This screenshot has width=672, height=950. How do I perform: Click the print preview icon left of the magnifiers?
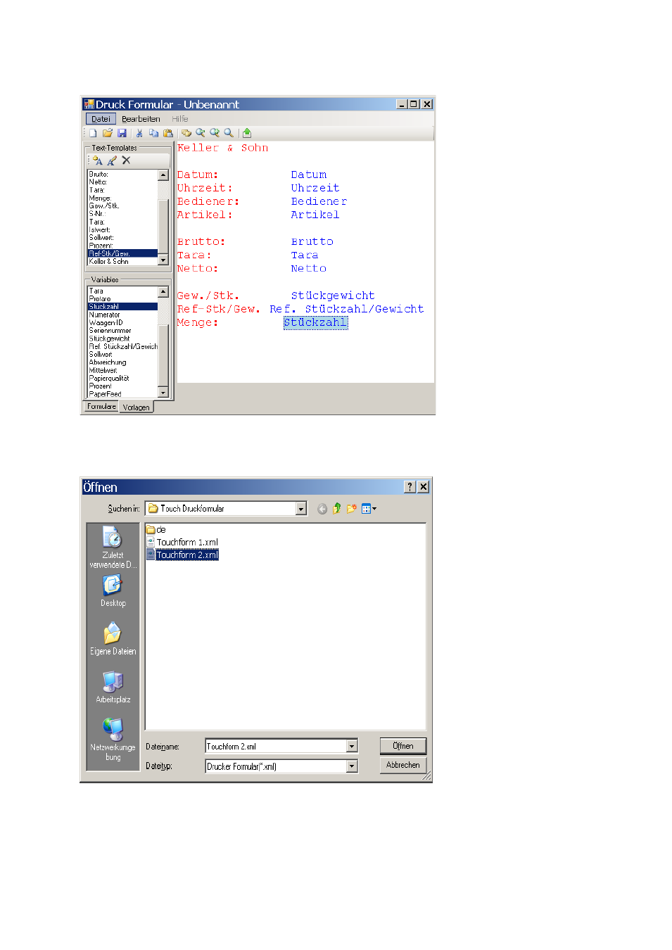coord(186,133)
